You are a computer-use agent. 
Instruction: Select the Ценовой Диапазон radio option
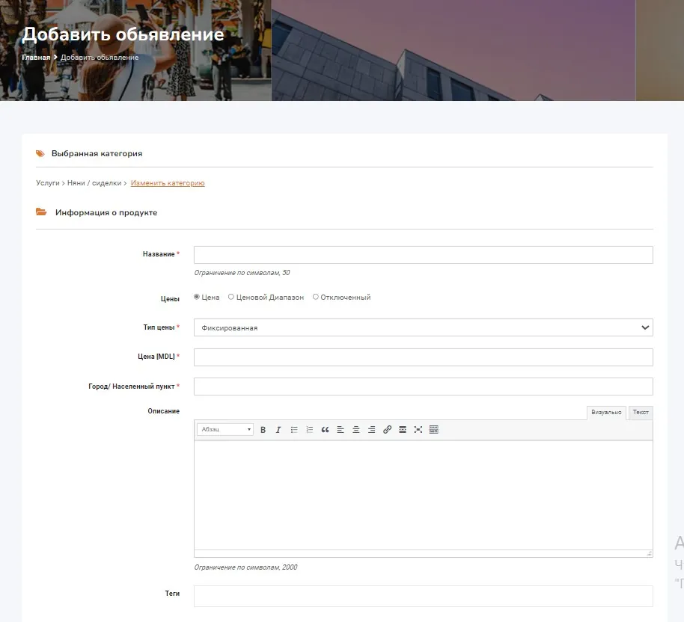pyautogui.click(x=231, y=297)
